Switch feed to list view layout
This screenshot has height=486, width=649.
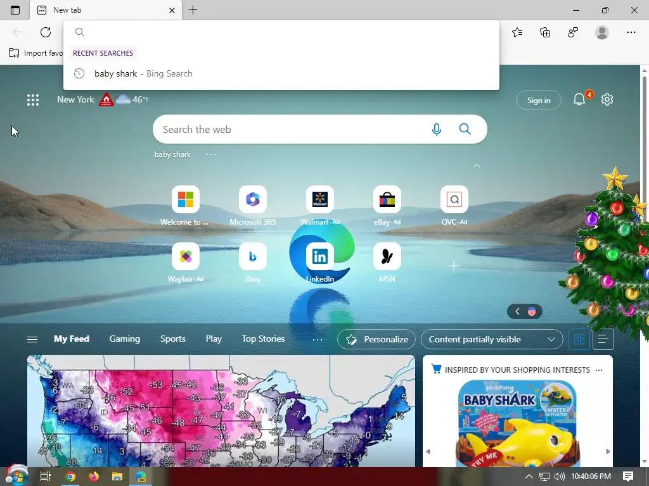click(x=603, y=339)
